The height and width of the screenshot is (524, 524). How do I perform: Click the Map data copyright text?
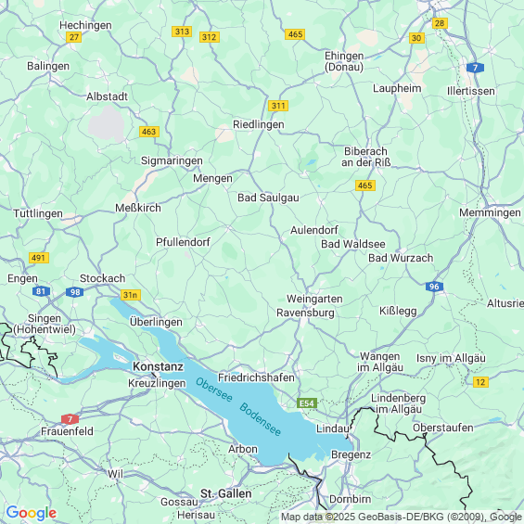[x=402, y=517]
